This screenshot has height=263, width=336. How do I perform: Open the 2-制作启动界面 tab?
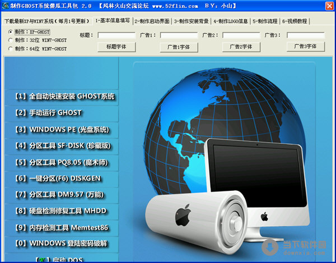[x=152, y=21]
